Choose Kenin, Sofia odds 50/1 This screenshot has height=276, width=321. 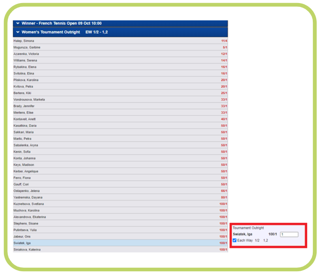[x=224, y=152]
